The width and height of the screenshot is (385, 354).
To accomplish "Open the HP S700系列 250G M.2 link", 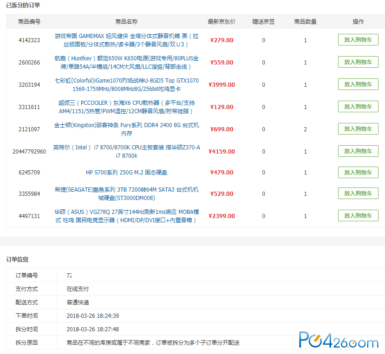I will 126,173.
